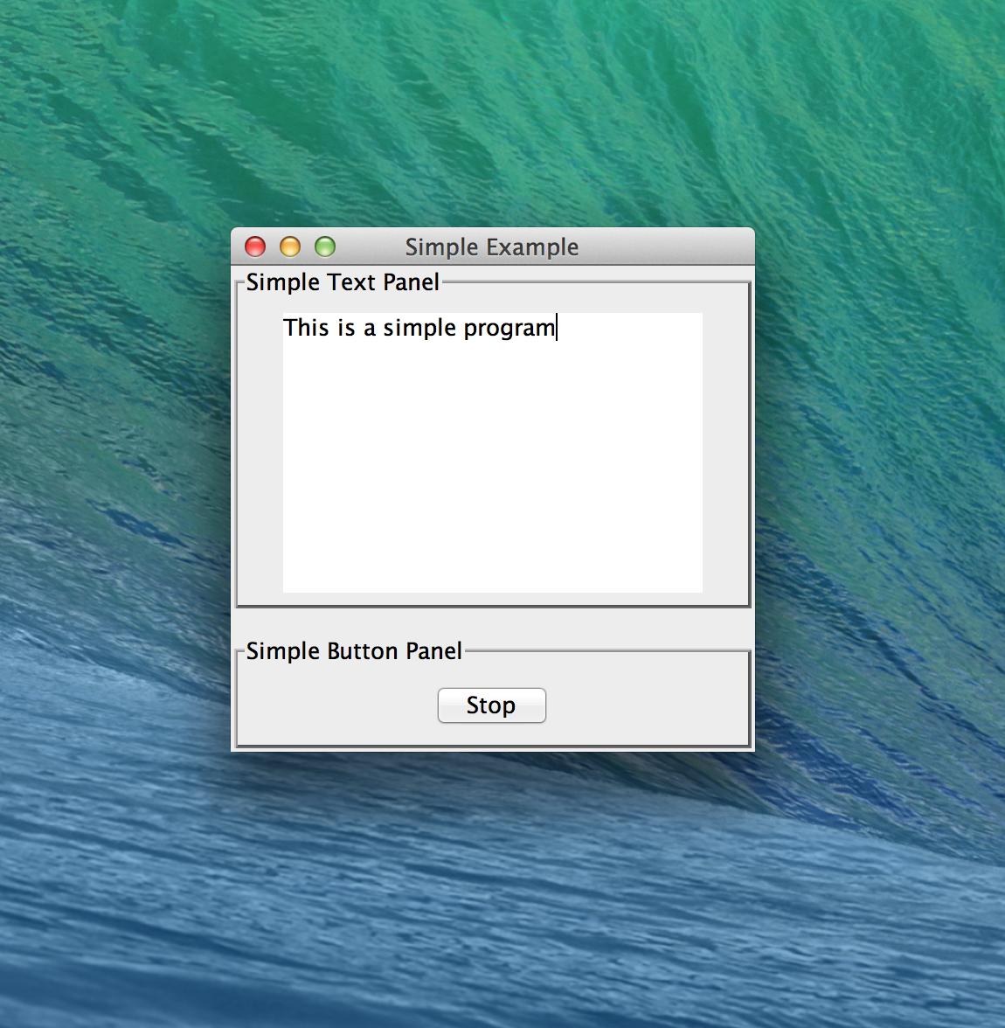The height and width of the screenshot is (1028, 1005).
Task: Minimize window with the yellow button
Action: click(290, 247)
